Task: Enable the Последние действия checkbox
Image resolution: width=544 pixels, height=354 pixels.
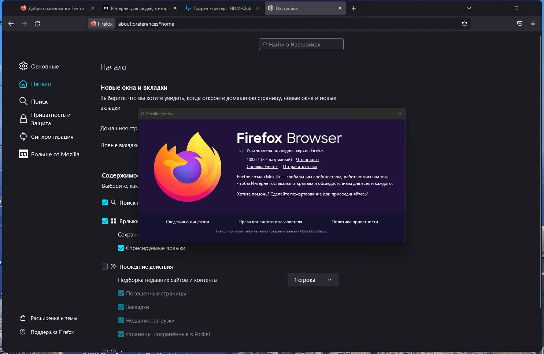Action: pyautogui.click(x=105, y=267)
